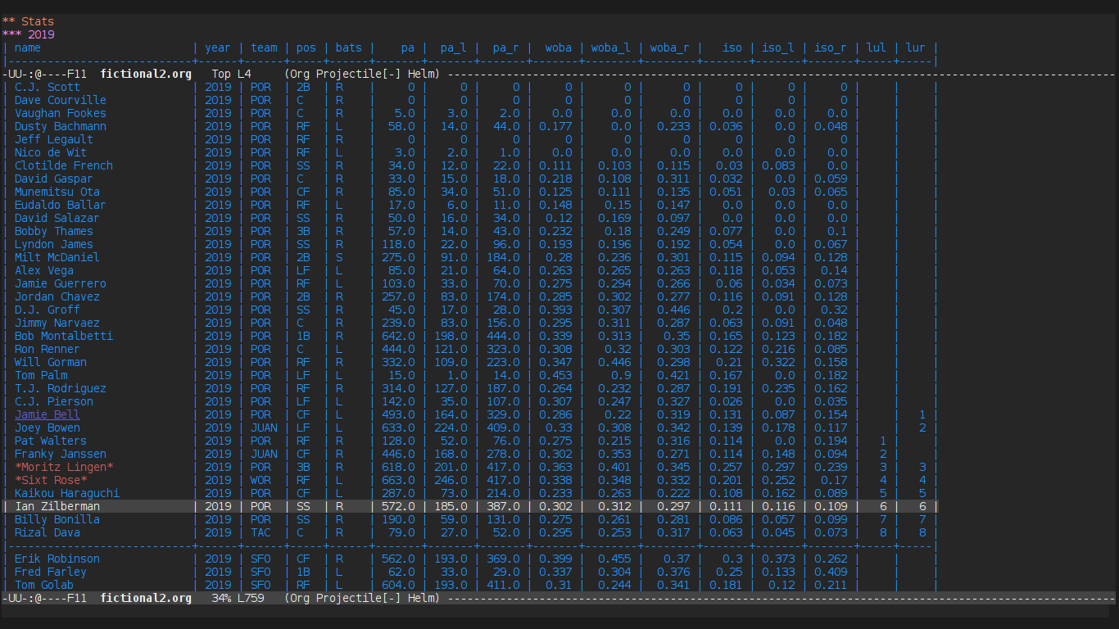This screenshot has width=1119, height=629.
Task: Click the 1B pos cell for Fred Farley
Action: (303, 572)
